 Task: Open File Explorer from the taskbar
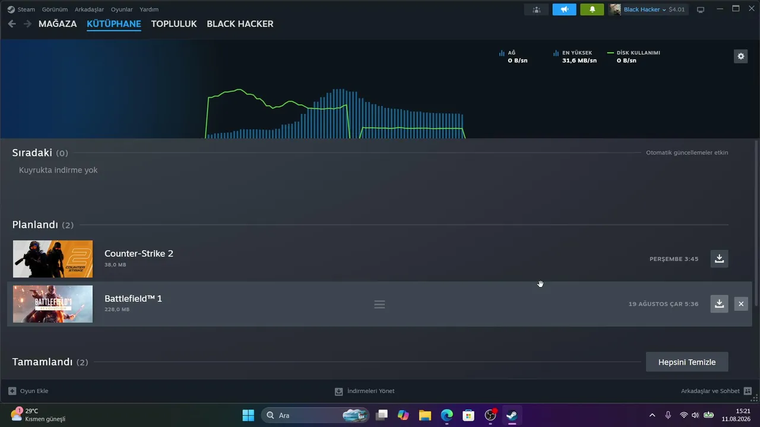tap(425, 415)
